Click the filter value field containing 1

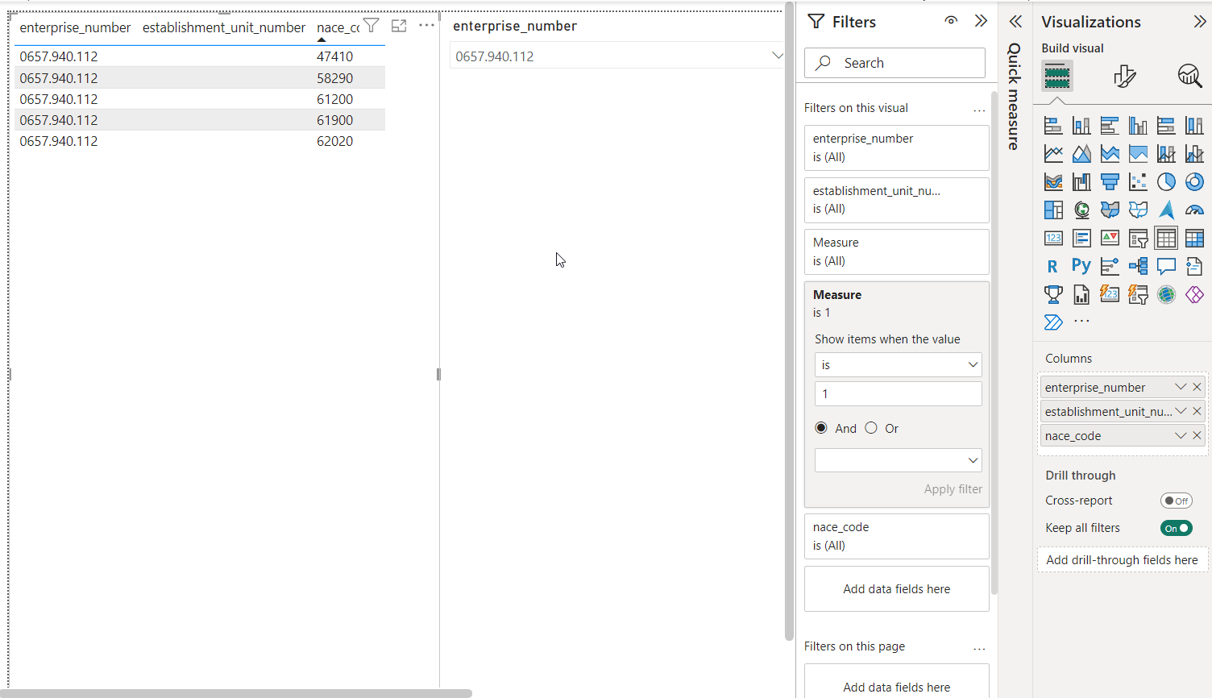pyautogui.click(x=898, y=394)
